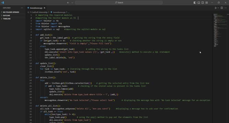Screen dimensions: 229x123
Task: Run the Python file with play icon
Action: [216, 8]
